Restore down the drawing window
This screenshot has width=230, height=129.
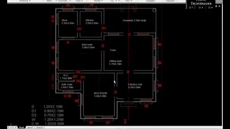(216, 6)
